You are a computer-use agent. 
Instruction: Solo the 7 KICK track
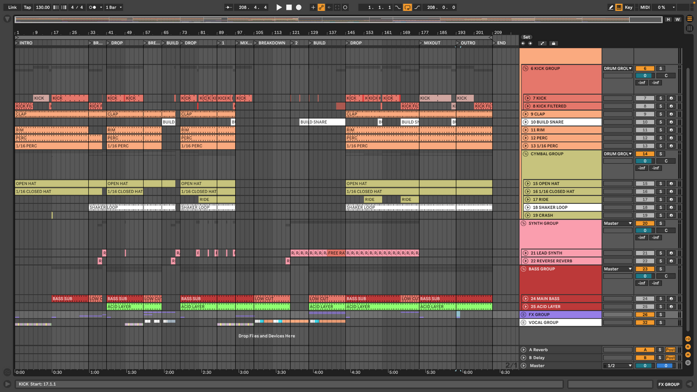660,98
